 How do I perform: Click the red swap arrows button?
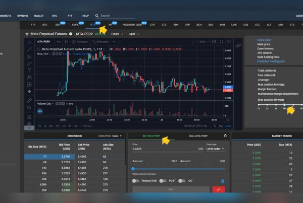tap(219, 190)
